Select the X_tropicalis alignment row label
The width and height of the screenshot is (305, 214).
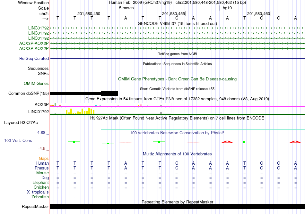pyautogui.click(x=38, y=192)
